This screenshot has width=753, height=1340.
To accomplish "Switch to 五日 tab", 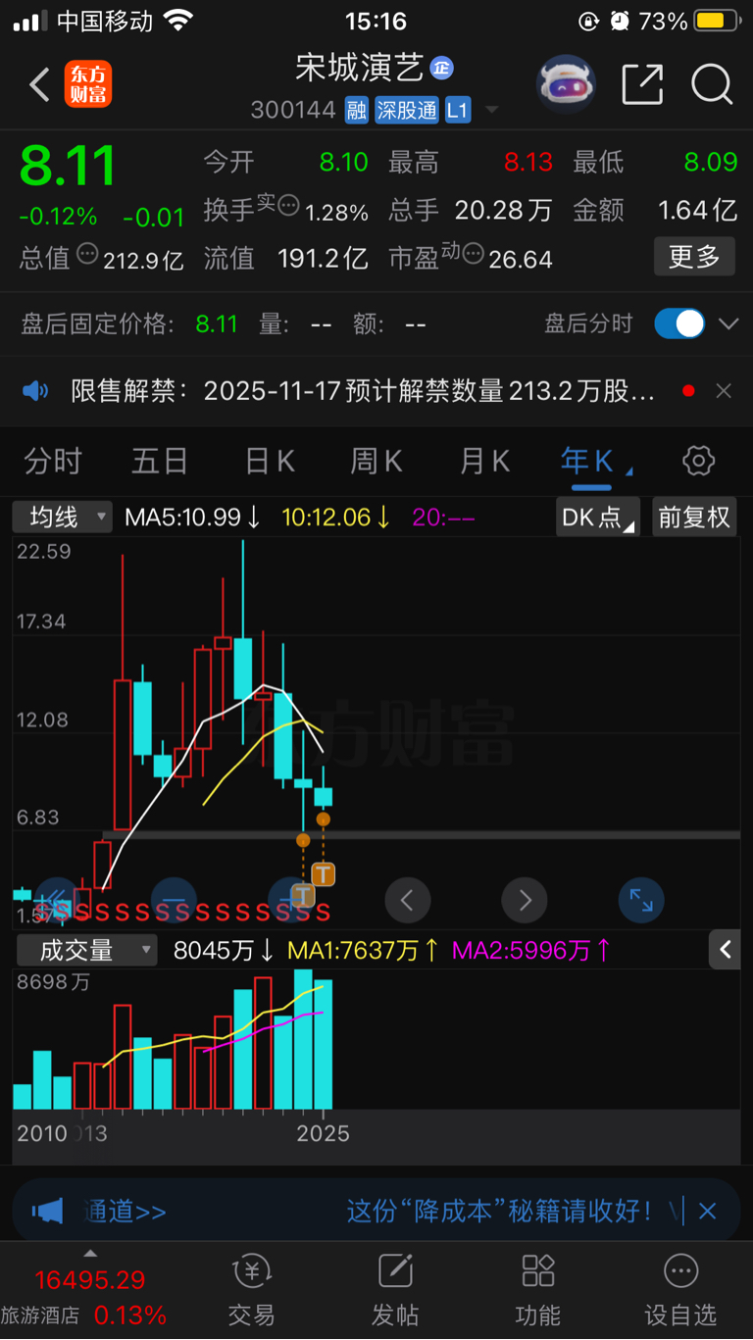I will point(160,461).
